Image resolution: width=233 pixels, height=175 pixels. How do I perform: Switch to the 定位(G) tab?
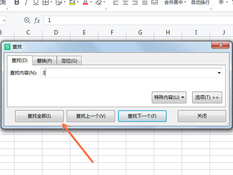(69, 61)
